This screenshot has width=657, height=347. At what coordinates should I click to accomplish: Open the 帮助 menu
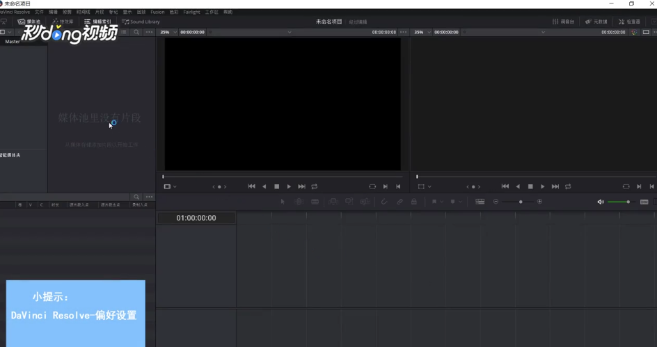(x=228, y=12)
